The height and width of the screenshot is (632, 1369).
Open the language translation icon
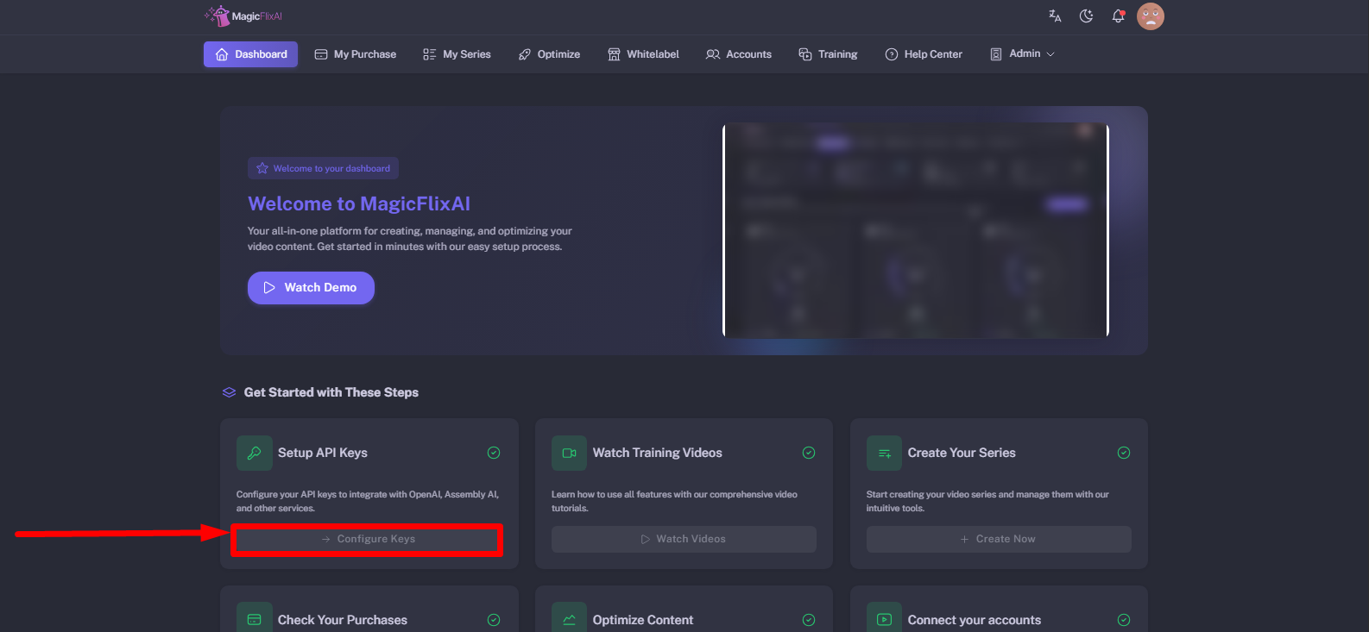1055,16
